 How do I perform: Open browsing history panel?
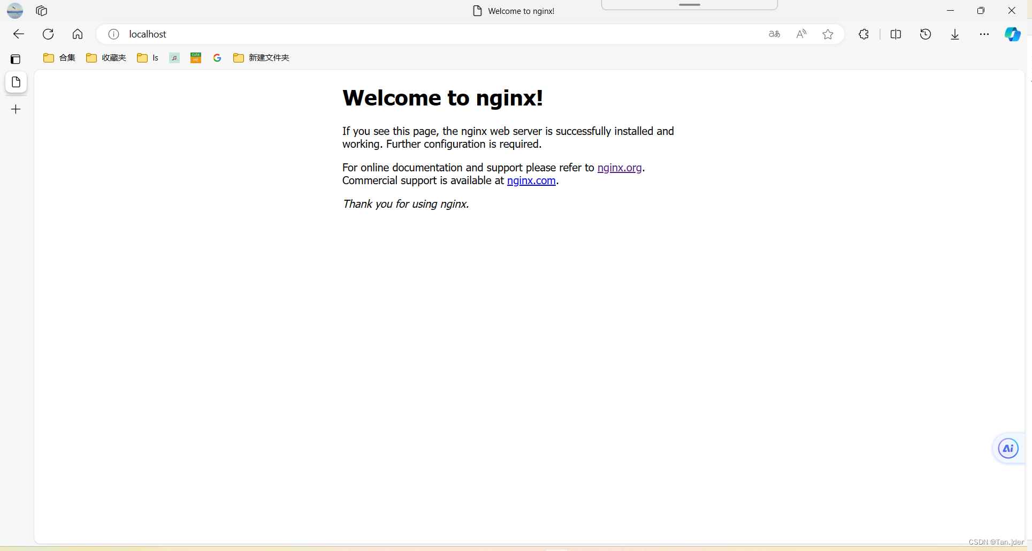(926, 34)
